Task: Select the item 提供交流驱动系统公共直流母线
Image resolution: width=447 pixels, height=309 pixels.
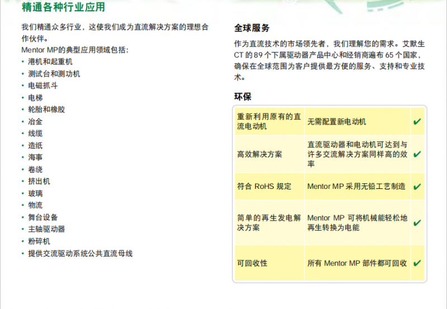Action: tap(80, 254)
